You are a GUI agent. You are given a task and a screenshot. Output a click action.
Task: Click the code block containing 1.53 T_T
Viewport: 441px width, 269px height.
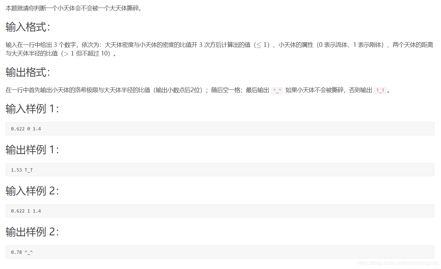coord(220,170)
